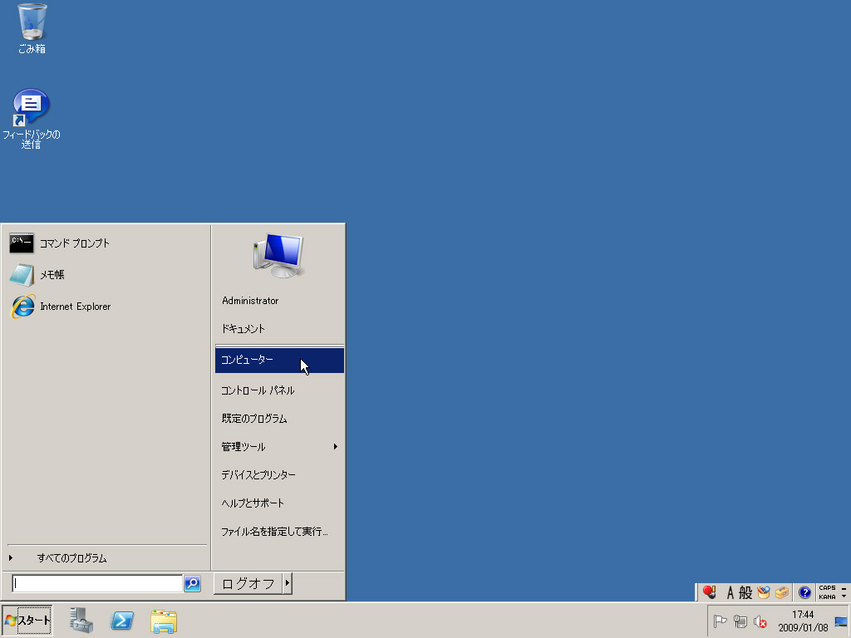Viewport: 851px width, 638px height.
Task: Launch Windows PowerShell from taskbar
Action: pos(122,621)
